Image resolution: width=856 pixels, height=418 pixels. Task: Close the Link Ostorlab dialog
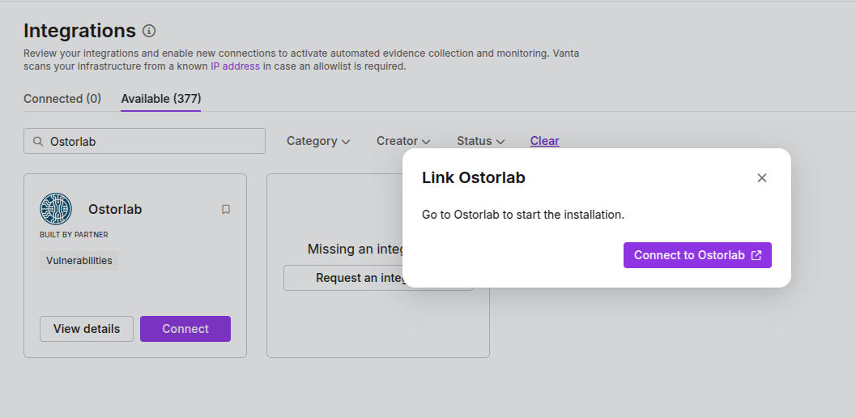[x=762, y=177]
